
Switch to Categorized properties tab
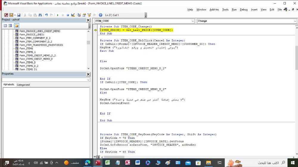click(23, 85)
